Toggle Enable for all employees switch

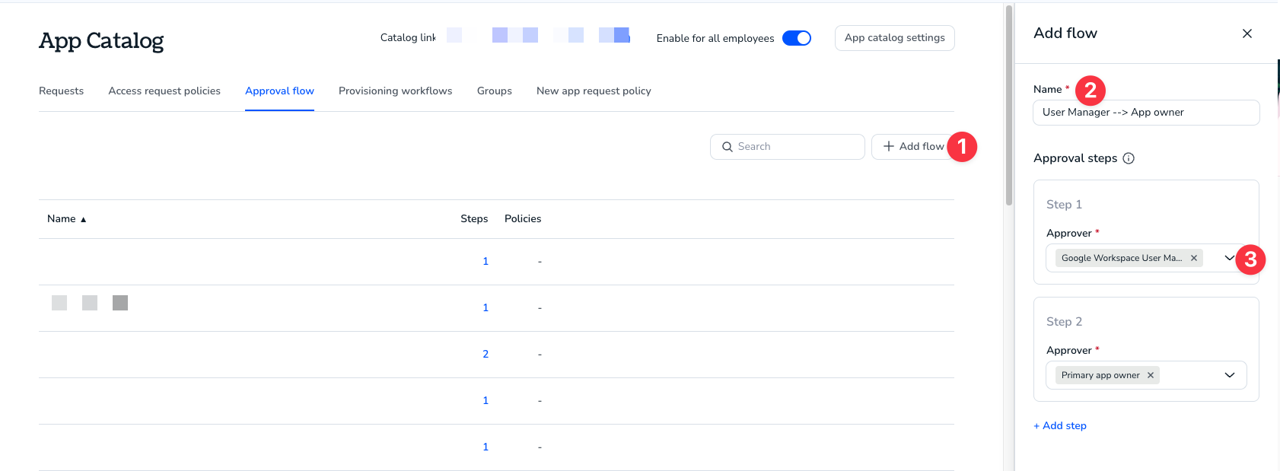[x=797, y=38]
